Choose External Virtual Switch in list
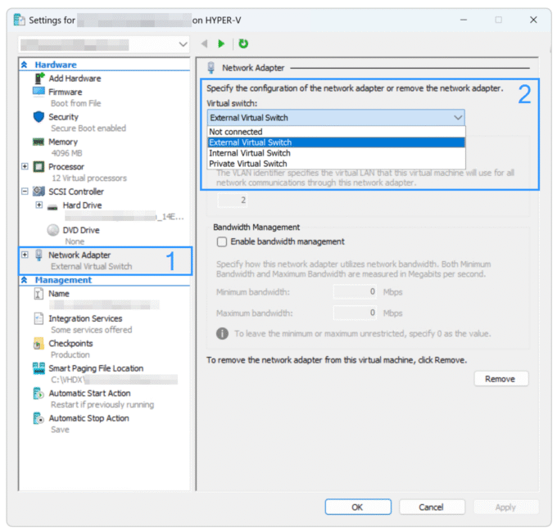Viewport: 557px width, 532px height. pyautogui.click(x=336, y=142)
